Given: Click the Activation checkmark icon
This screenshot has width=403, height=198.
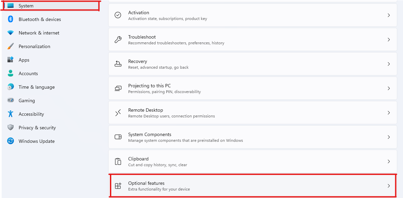Looking at the screenshot, I should [x=118, y=15].
